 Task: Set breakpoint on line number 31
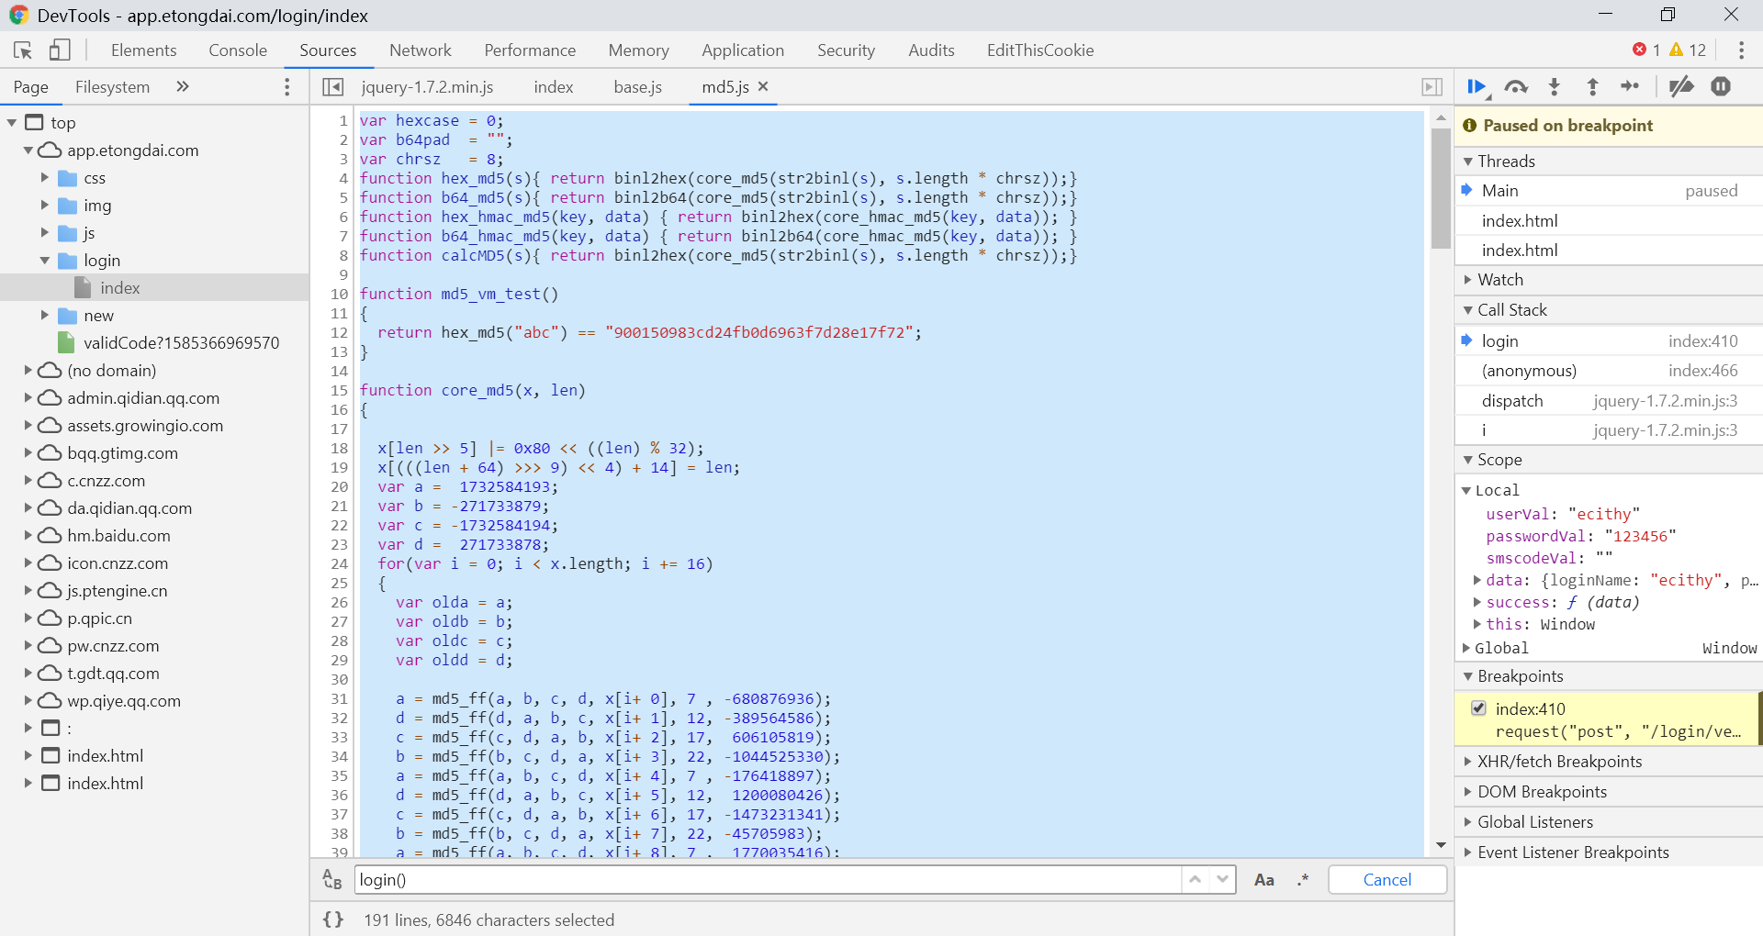coord(340,698)
